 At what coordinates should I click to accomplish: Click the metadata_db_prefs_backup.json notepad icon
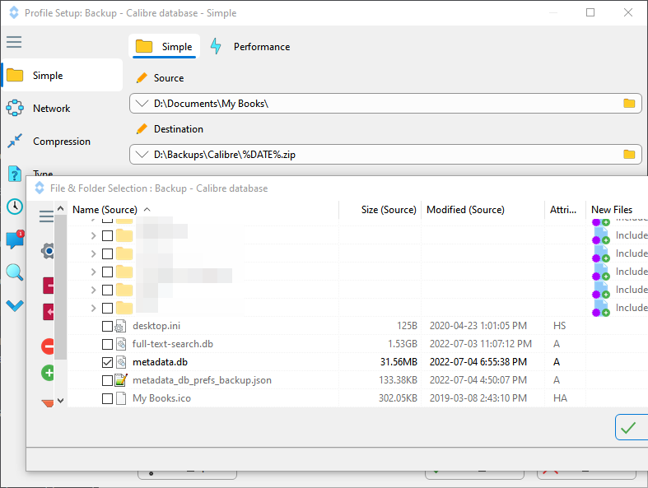[x=121, y=380]
